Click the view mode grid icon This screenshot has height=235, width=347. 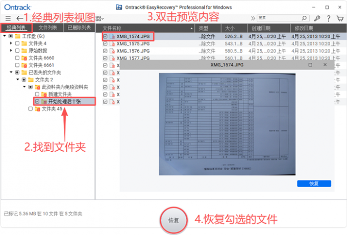click(100, 18)
